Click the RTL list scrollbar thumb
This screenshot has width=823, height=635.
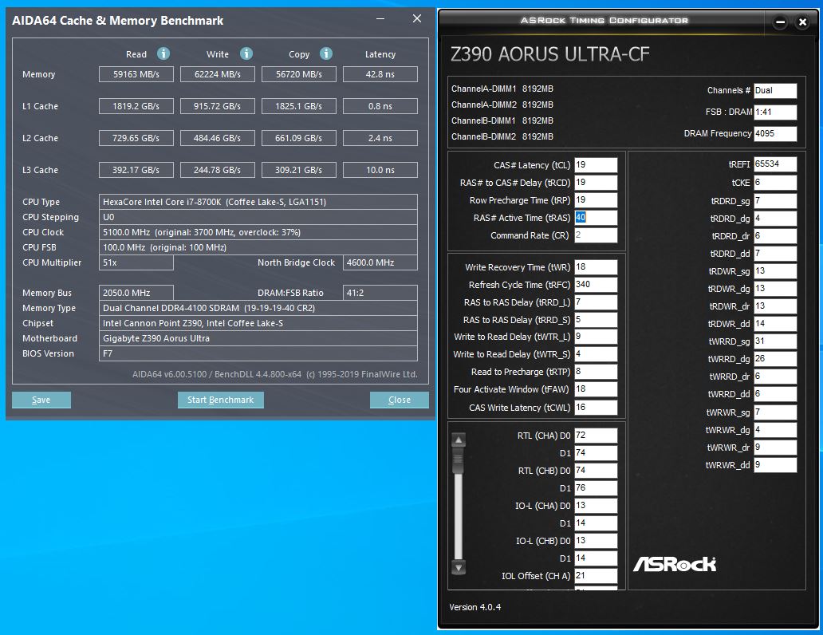click(459, 459)
